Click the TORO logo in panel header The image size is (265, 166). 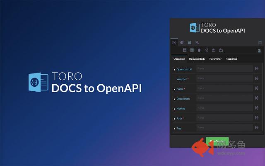click(217, 28)
